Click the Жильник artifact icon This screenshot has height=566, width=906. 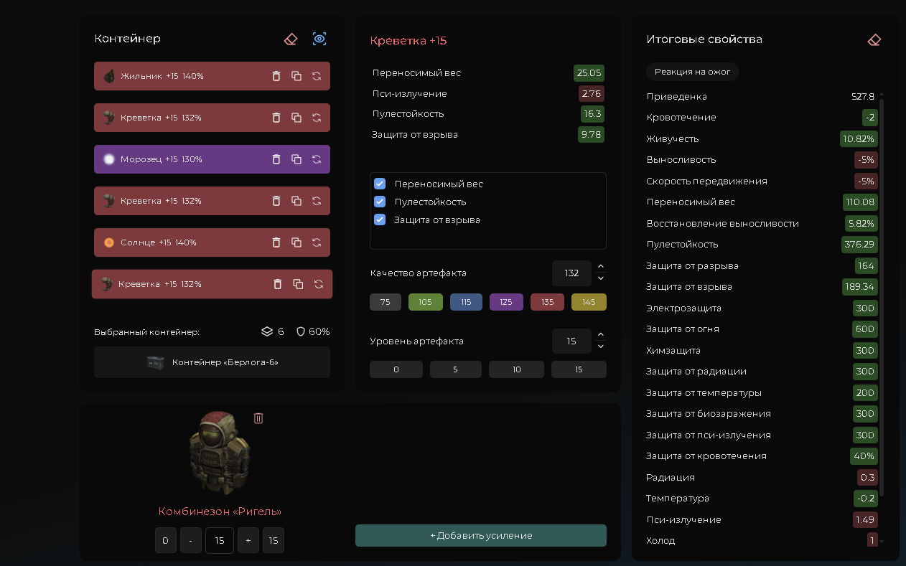click(109, 76)
